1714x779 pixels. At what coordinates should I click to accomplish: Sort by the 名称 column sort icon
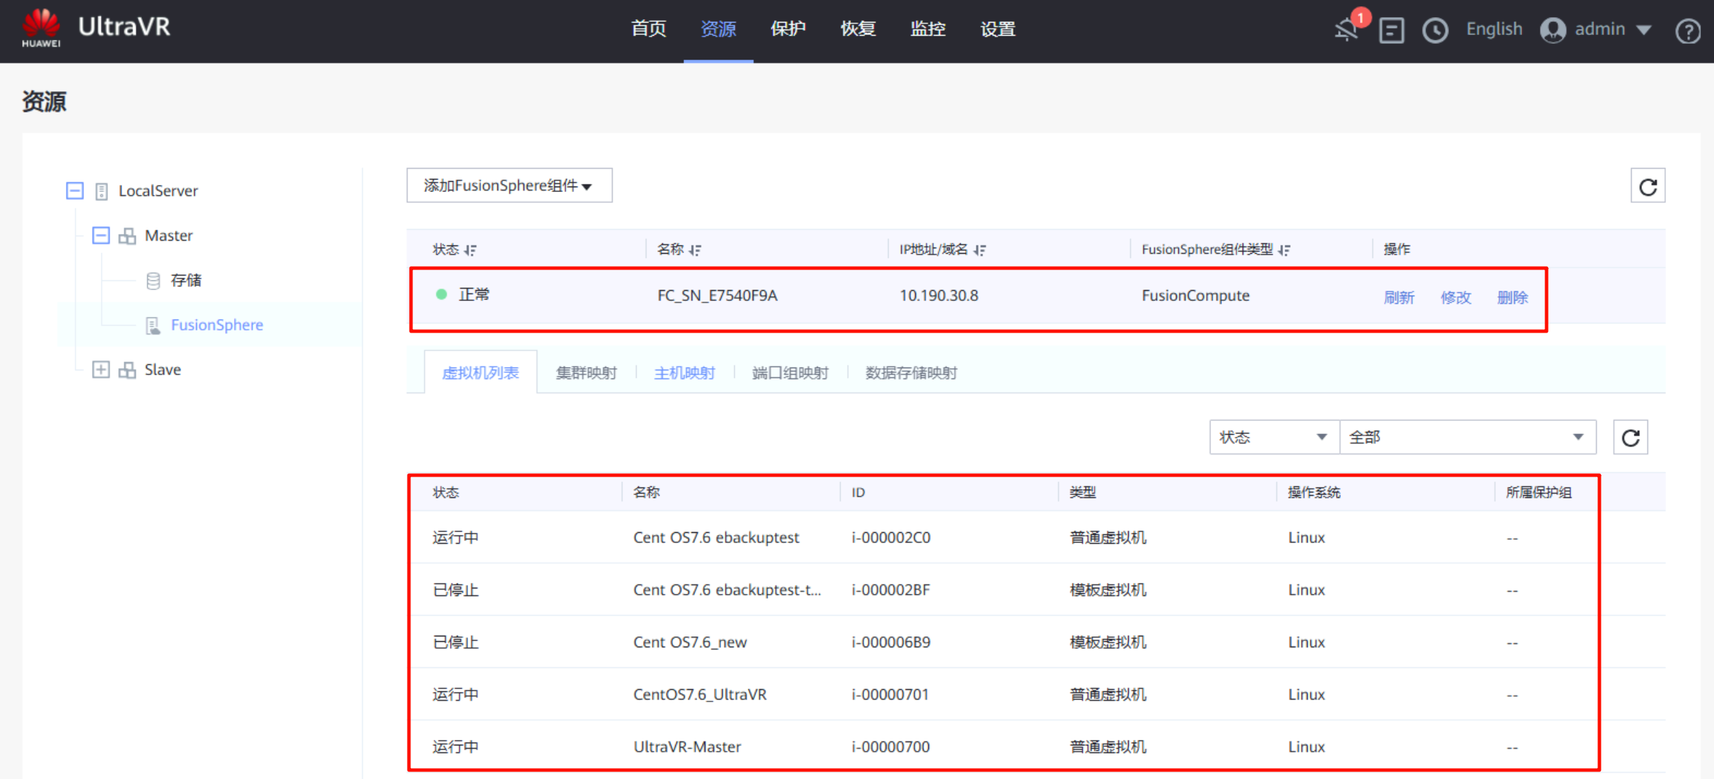pyautogui.click(x=695, y=250)
